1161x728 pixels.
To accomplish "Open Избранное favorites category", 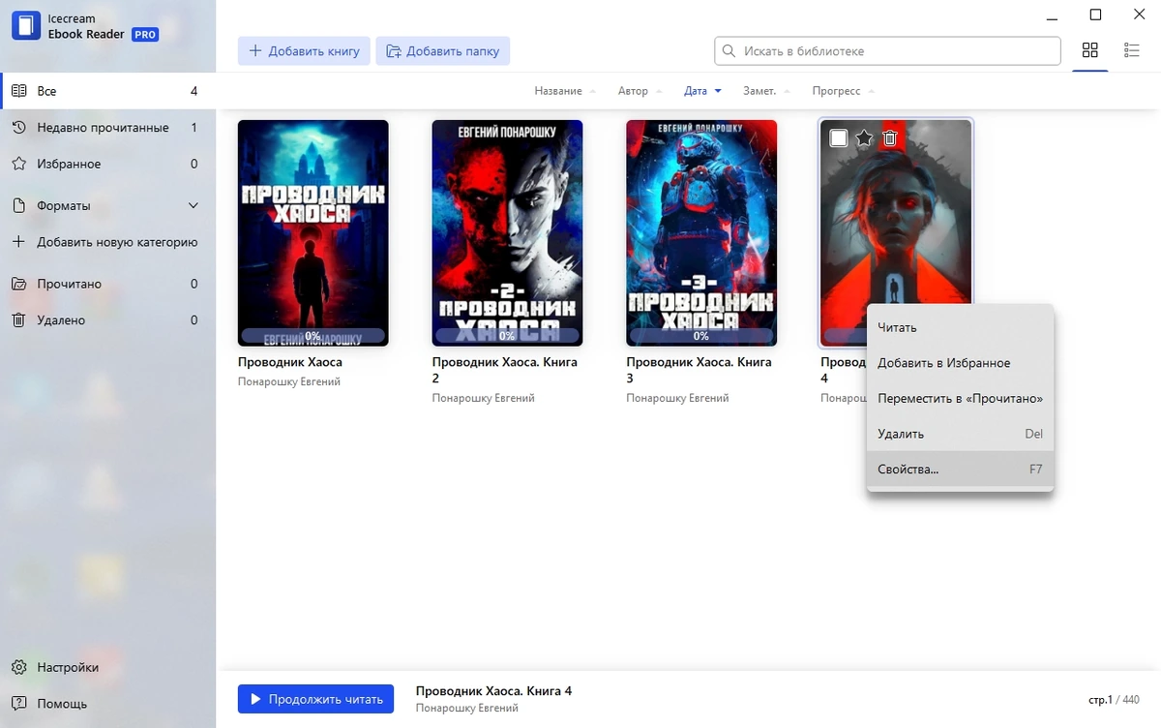I will 104,164.
